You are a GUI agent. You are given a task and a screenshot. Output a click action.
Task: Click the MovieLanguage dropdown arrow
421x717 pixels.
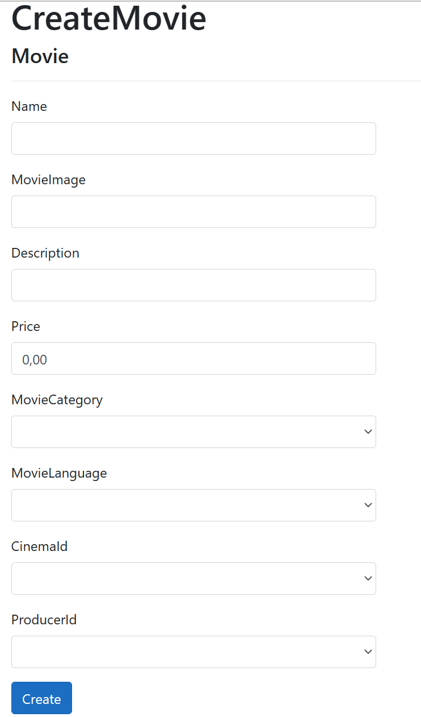pos(368,505)
